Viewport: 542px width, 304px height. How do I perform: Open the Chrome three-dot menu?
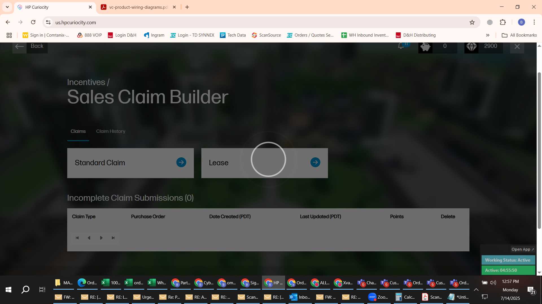point(534,22)
